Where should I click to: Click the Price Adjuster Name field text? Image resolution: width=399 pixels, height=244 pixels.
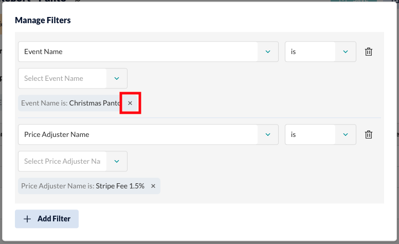[x=57, y=134]
